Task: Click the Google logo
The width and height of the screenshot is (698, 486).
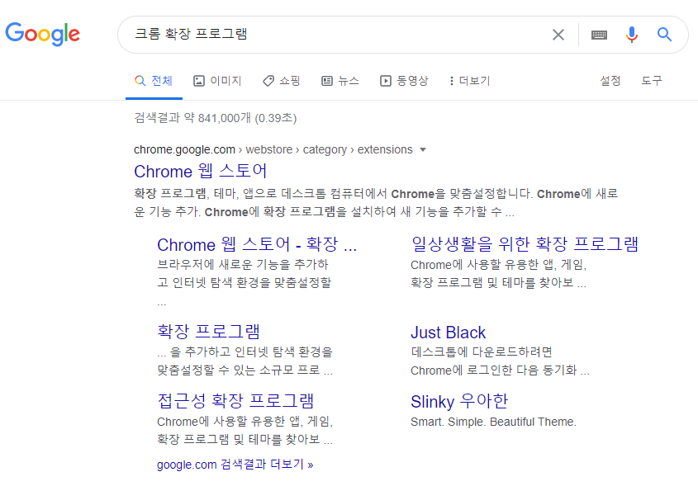Action: pyautogui.click(x=43, y=34)
